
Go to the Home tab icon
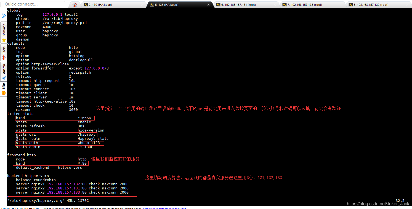[75, 5]
